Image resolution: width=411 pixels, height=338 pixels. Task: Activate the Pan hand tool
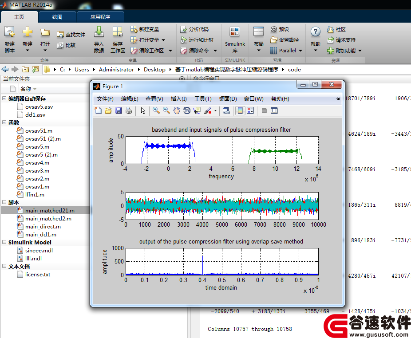point(177,110)
